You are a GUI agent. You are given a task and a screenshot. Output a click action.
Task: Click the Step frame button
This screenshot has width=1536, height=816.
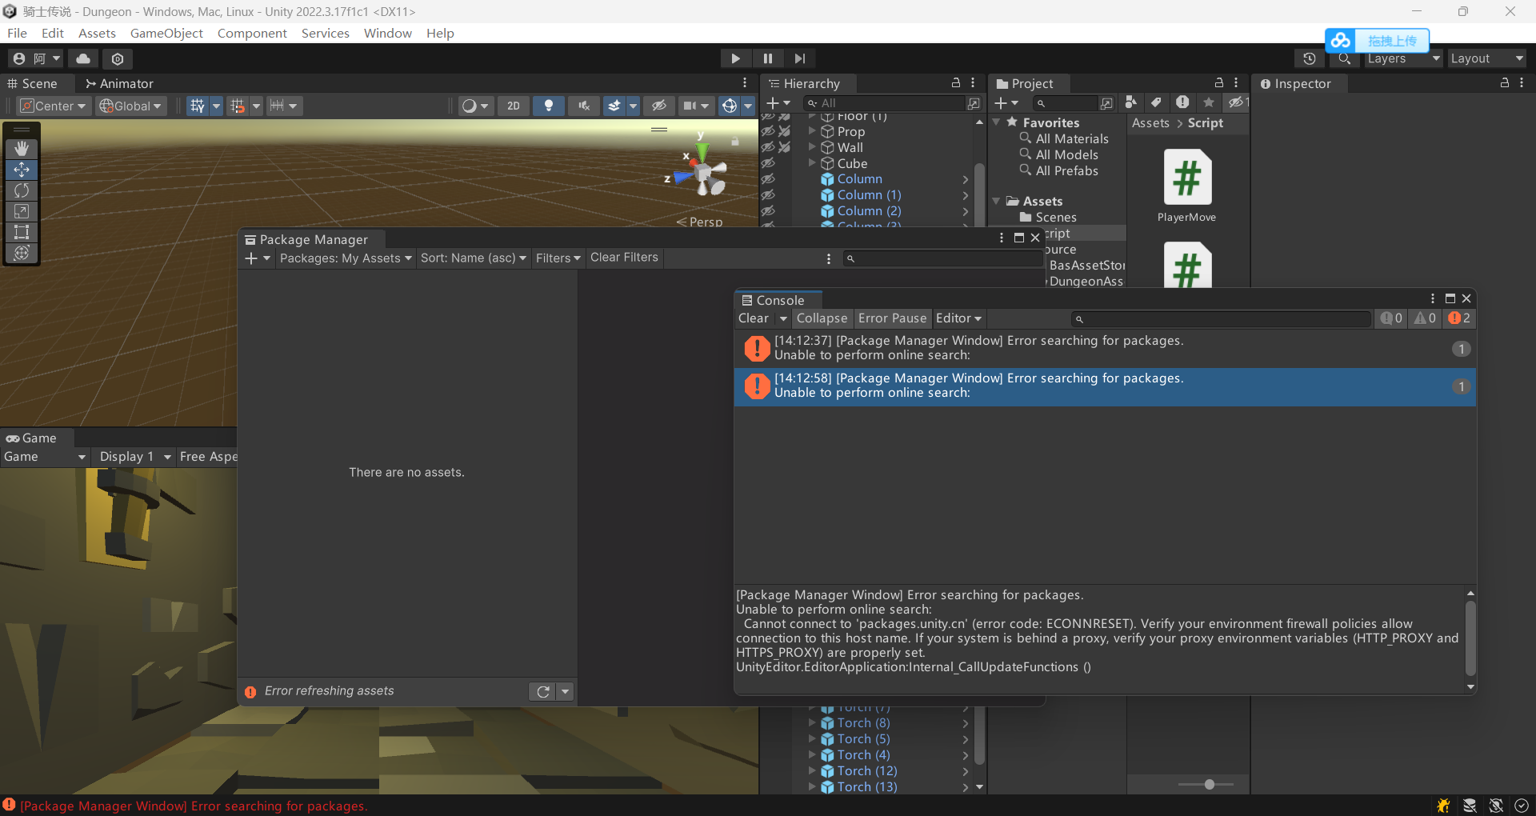click(800, 58)
